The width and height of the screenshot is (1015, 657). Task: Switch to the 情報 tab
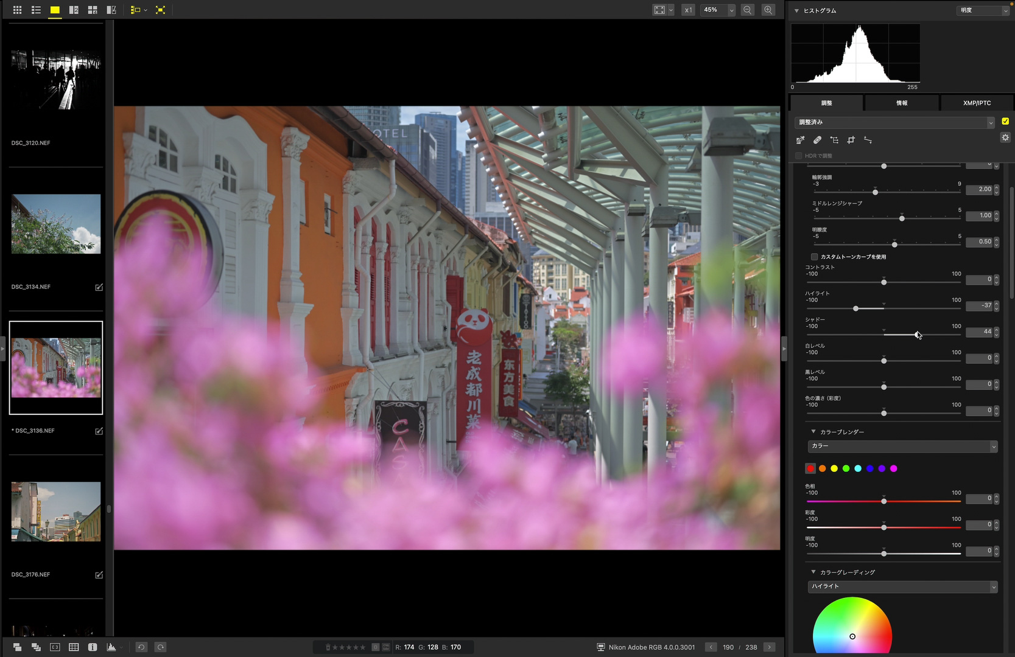tap(902, 103)
